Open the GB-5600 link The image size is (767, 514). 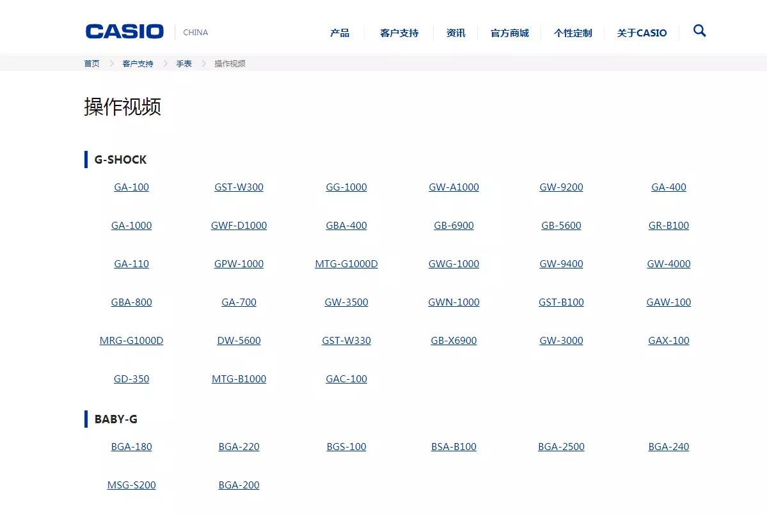pyautogui.click(x=561, y=226)
